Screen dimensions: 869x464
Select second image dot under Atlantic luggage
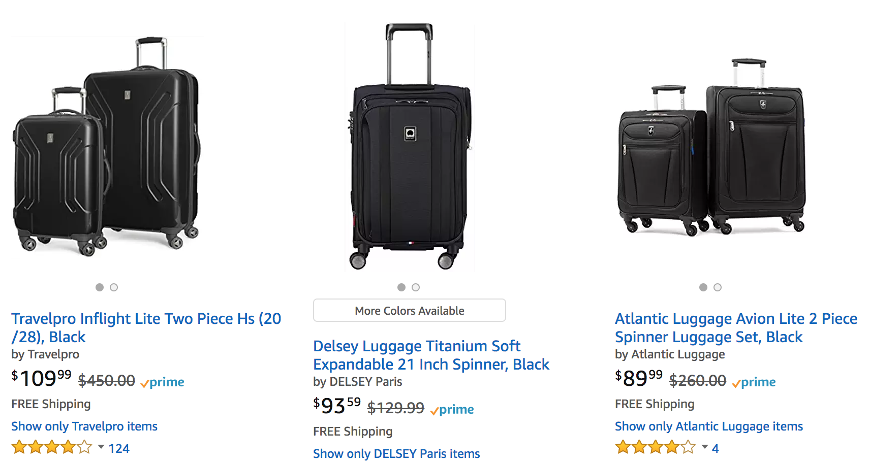718,287
